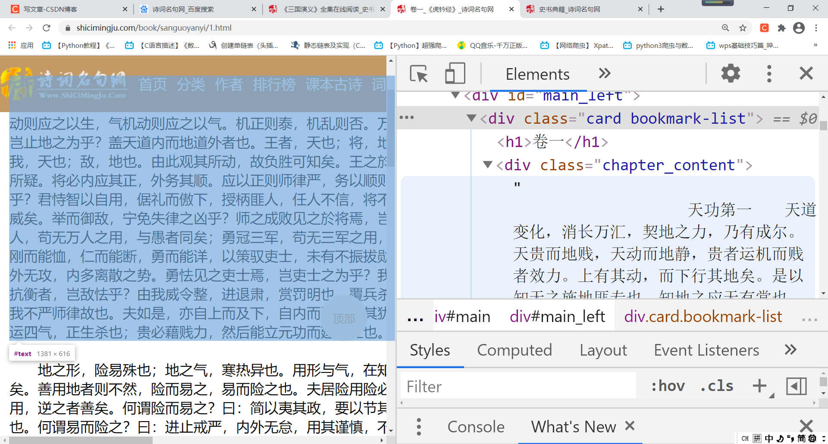
Task: Add a new style rule with the plus icon
Action: pyautogui.click(x=759, y=386)
